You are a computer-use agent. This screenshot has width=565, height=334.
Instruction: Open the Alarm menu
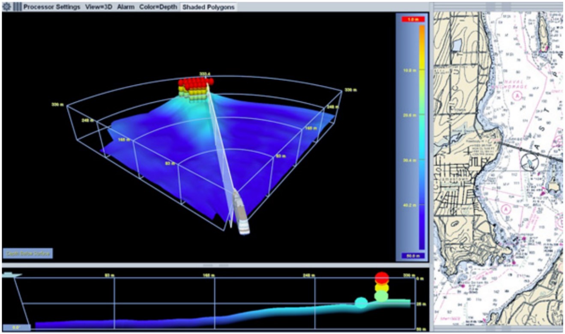pyautogui.click(x=126, y=7)
